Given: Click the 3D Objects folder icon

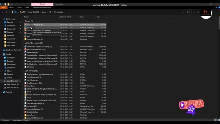Looking at the screenshot, I should (x=5, y=58).
